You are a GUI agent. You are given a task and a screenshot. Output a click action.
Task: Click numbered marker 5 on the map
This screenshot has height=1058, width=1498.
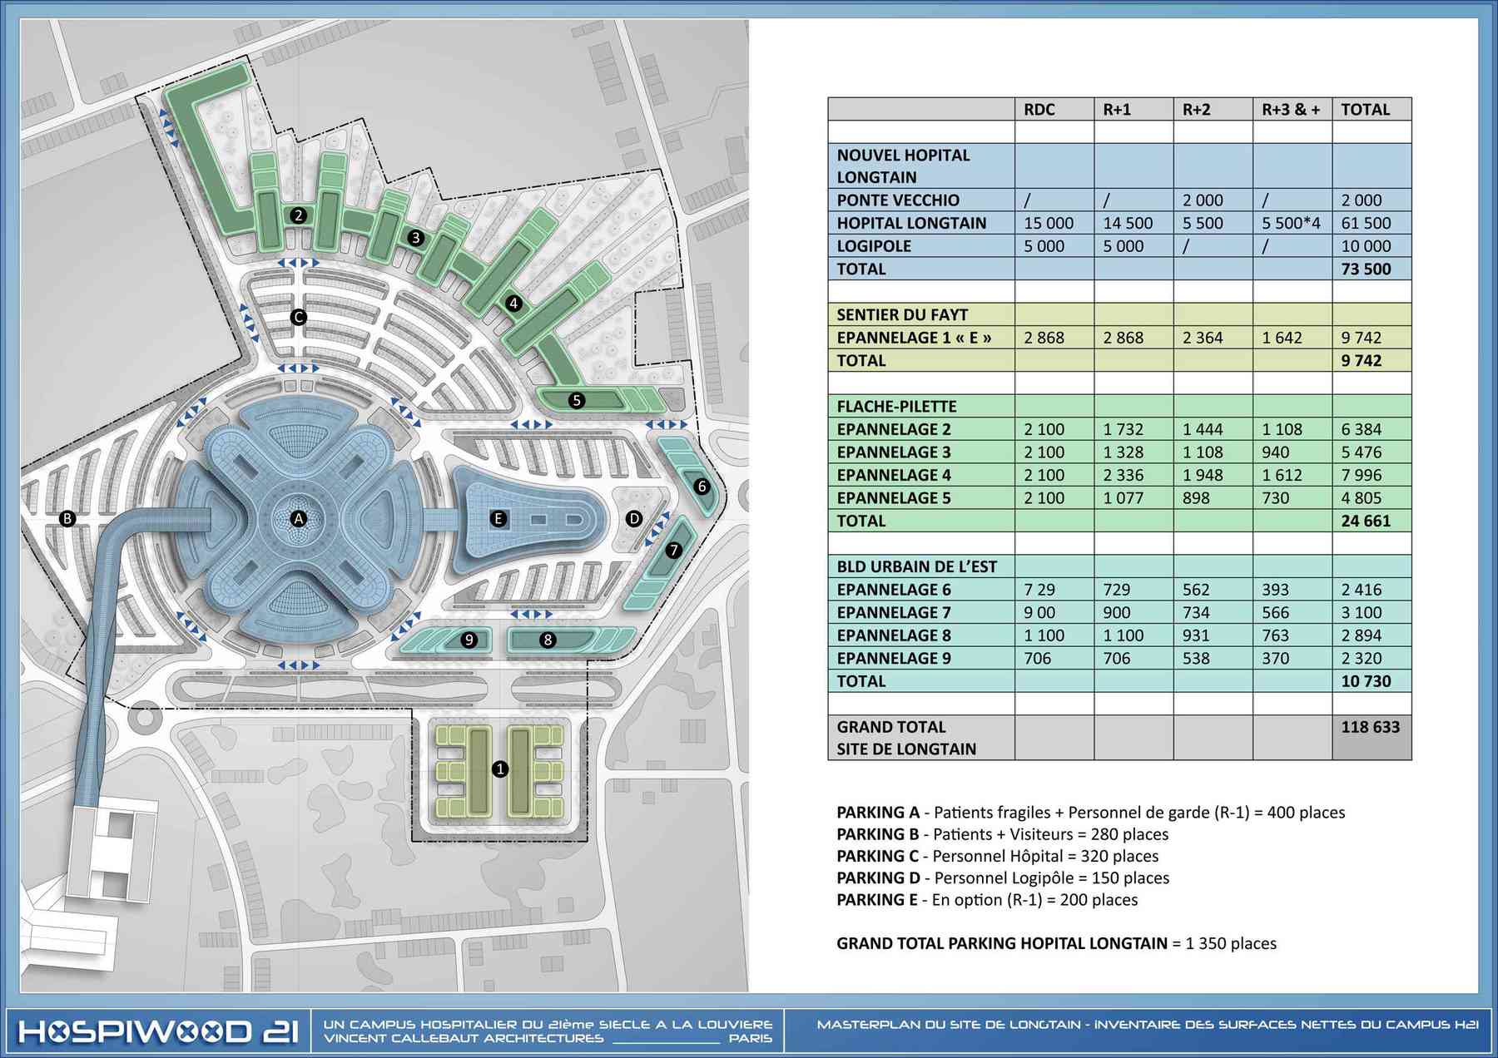[x=577, y=400]
